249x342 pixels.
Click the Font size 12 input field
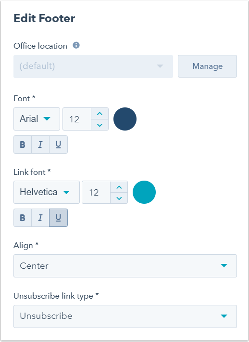coord(77,119)
